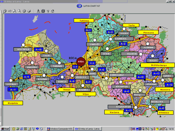Click the red RĪGA city circle
175x131 pixels.
coord(81,62)
